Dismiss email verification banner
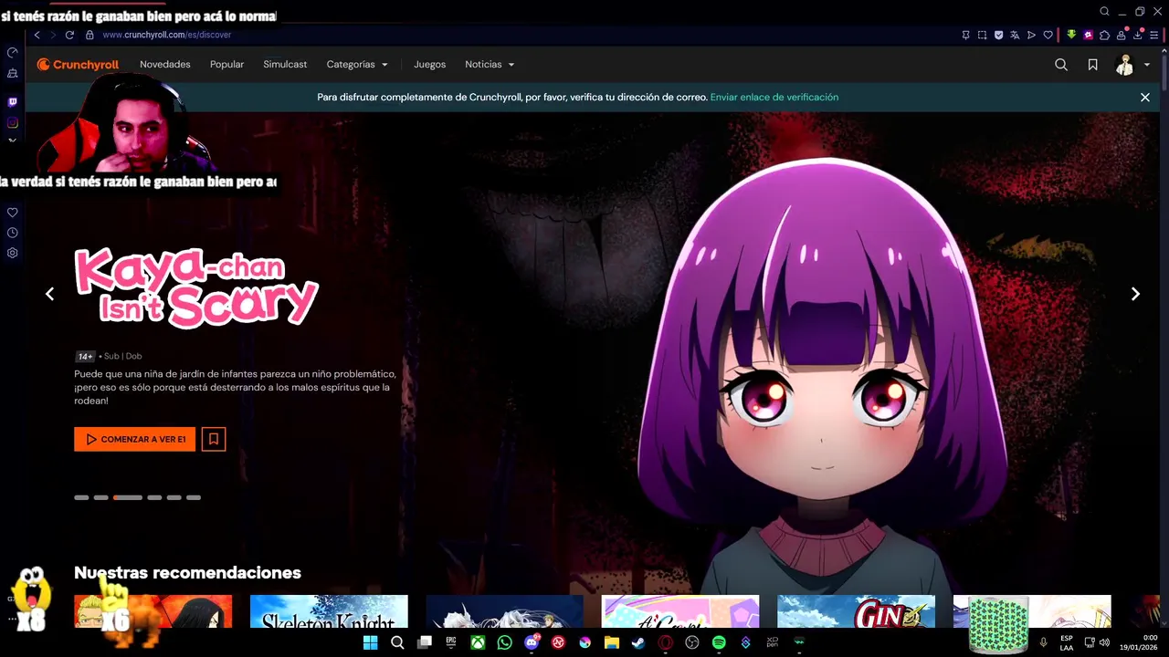Image resolution: width=1169 pixels, height=657 pixels. (1144, 97)
